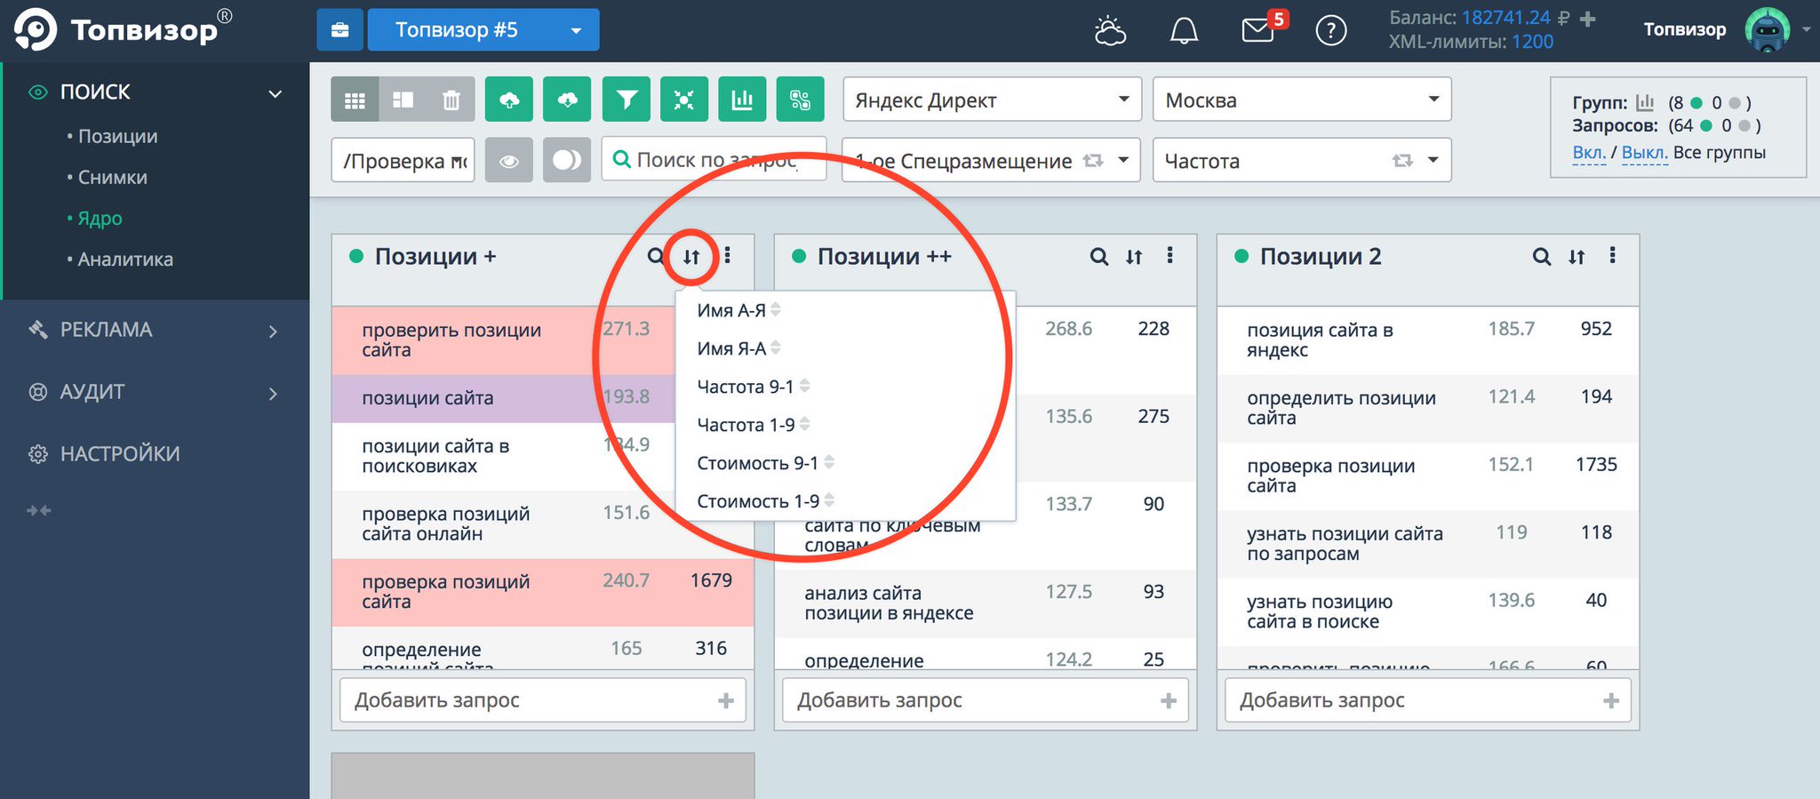This screenshot has width=1820, height=799.
Task: Click the filter funnel icon in toolbar
Action: pos(627,100)
